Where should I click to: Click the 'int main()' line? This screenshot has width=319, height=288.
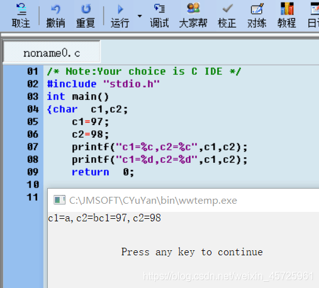(78, 97)
